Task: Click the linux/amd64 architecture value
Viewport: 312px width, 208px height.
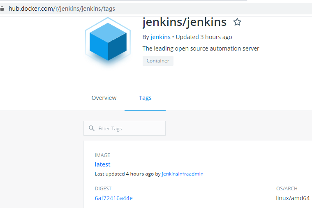Action: [x=293, y=198]
